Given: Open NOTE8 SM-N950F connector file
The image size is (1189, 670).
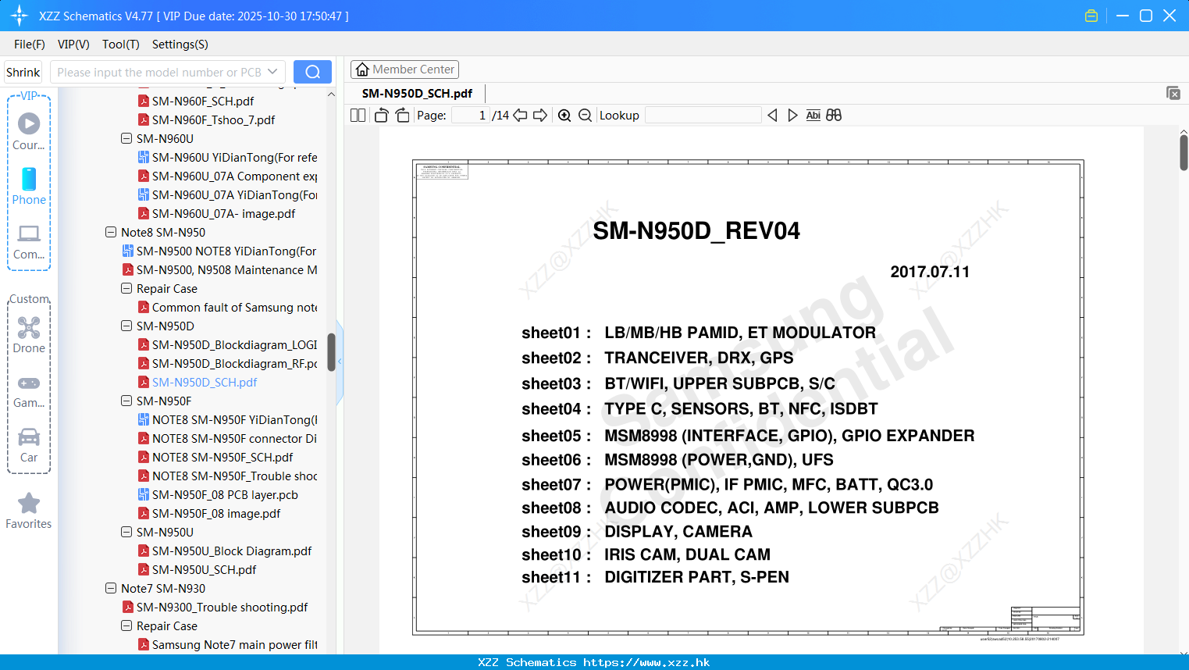Looking at the screenshot, I should [x=234, y=438].
